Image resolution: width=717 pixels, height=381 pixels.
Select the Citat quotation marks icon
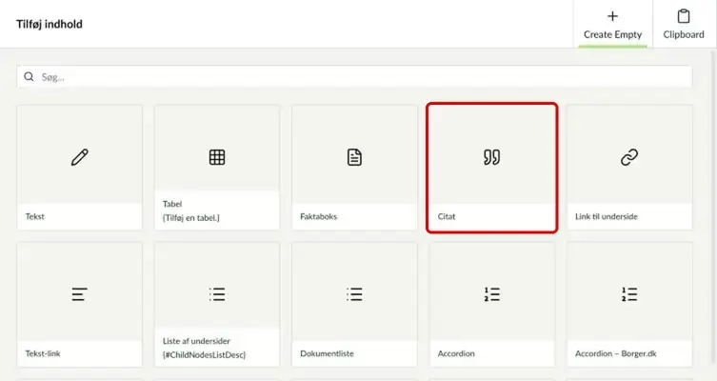tap(492, 157)
